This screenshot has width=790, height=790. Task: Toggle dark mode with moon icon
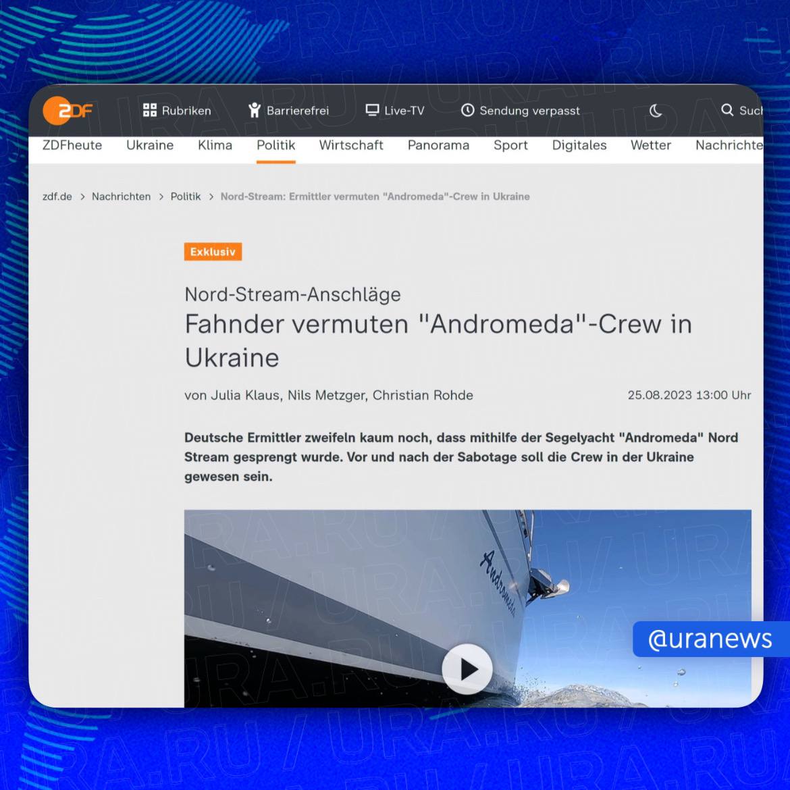pos(656,110)
